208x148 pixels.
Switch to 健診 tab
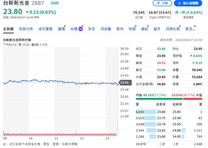pyautogui.click(x=145, y=29)
